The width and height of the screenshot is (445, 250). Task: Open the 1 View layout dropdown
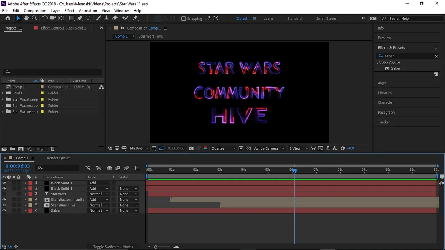coord(299,148)
